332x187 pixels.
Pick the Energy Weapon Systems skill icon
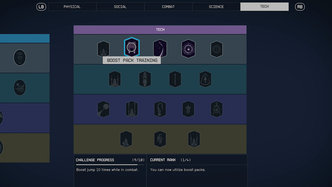point(115,79)
